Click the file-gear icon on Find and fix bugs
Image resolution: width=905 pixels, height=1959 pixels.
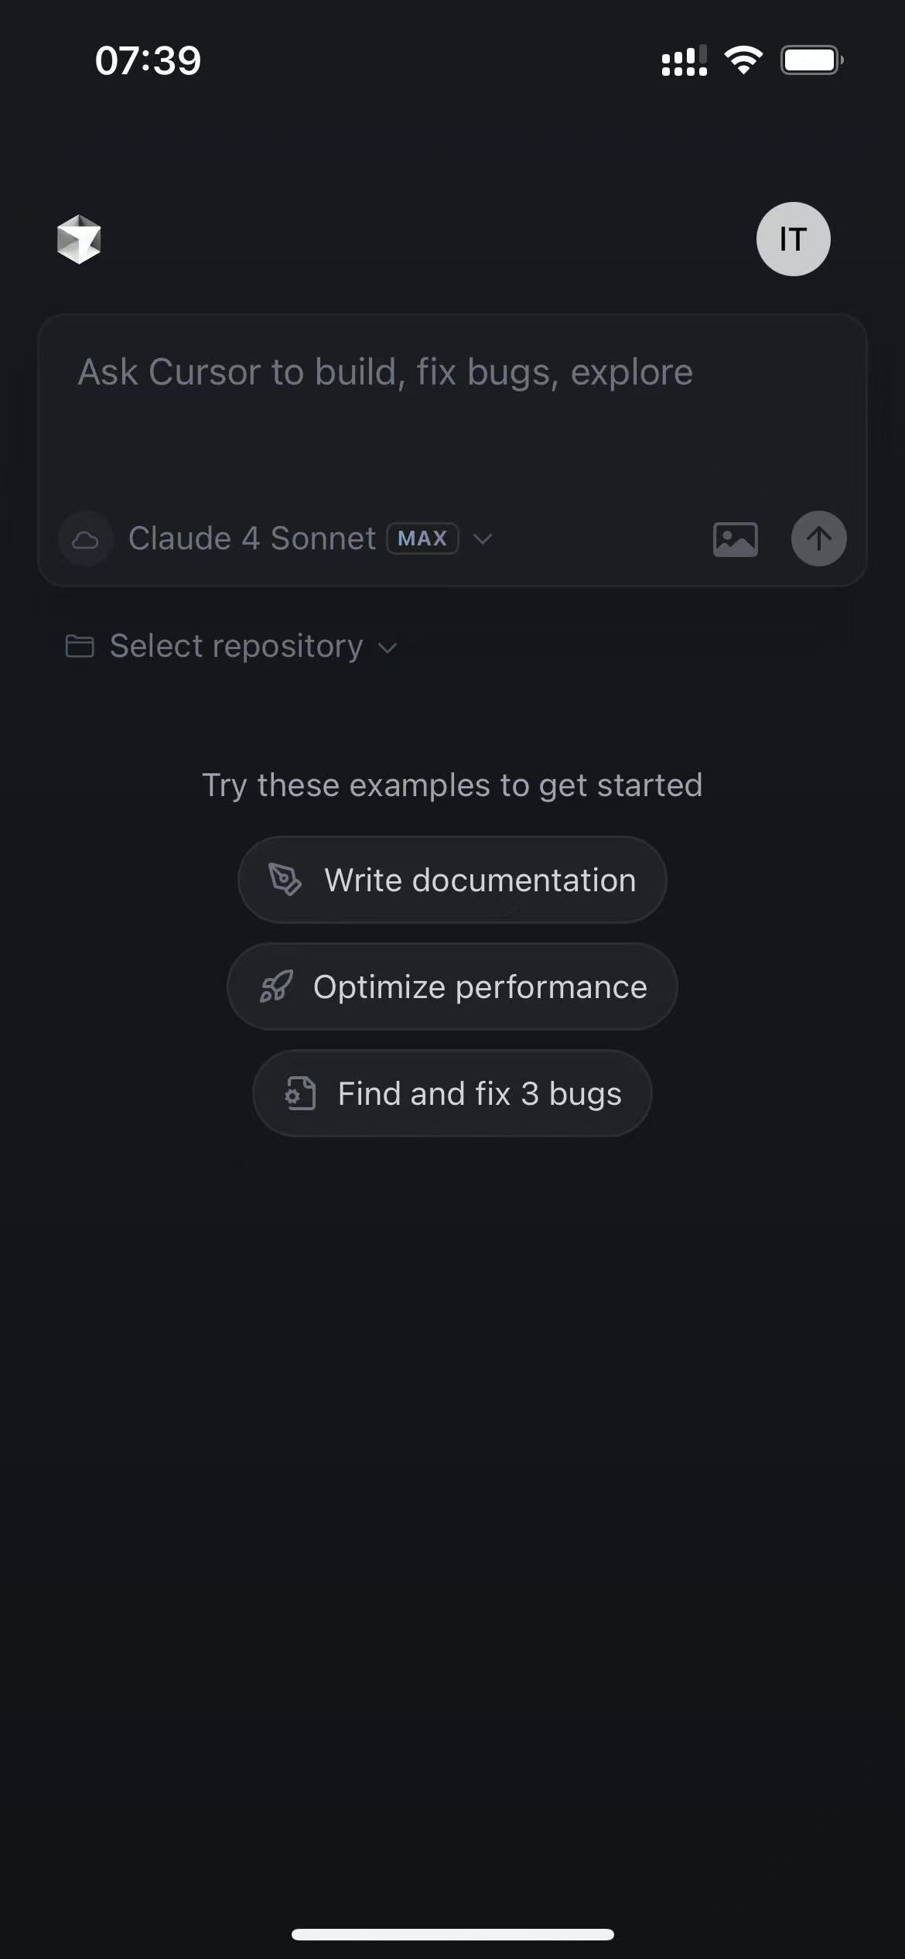(x=300, y=1093)
